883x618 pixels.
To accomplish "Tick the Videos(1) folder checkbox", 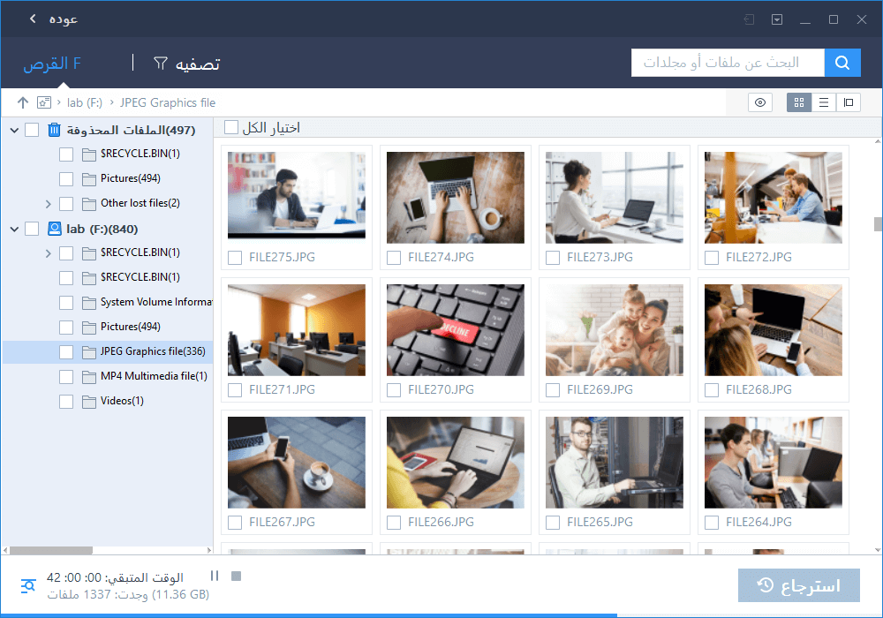I will pos(66,401).
